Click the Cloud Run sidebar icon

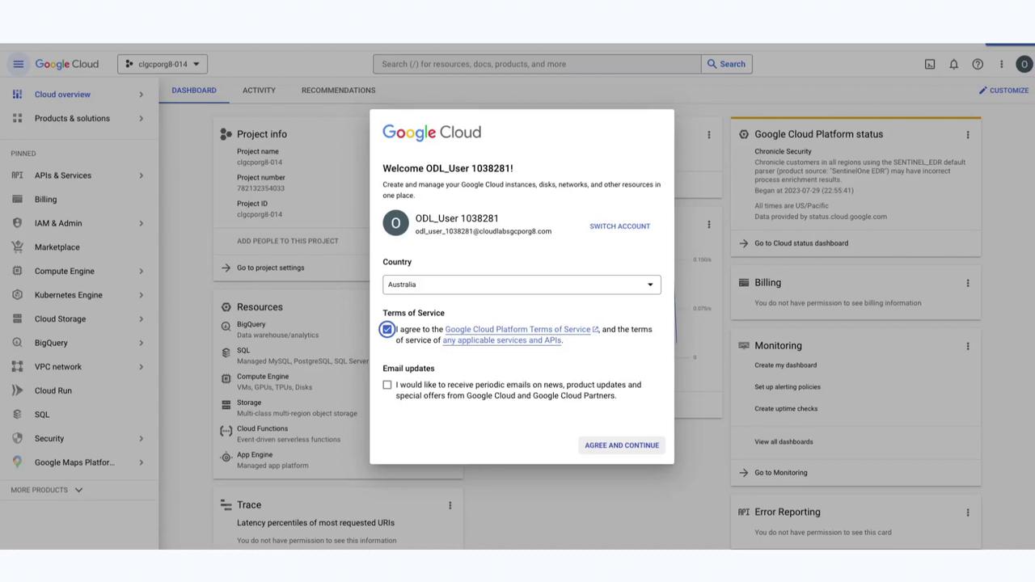coord(17,390)
